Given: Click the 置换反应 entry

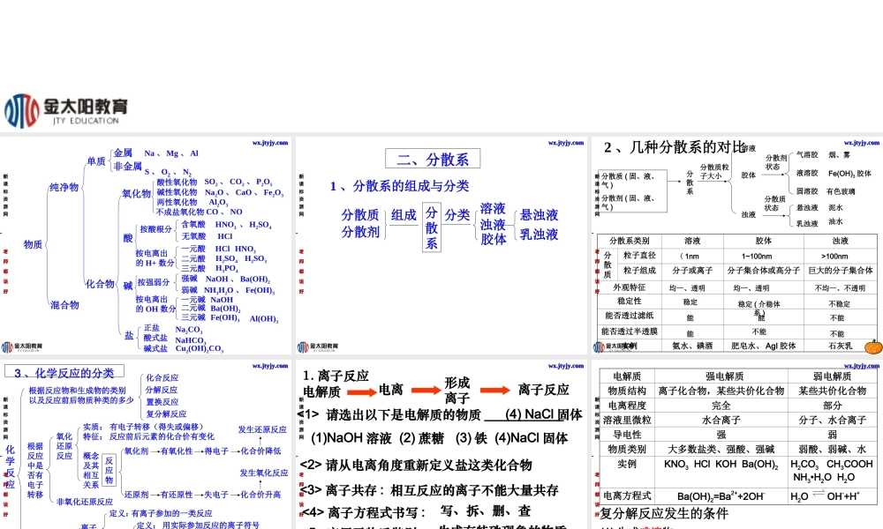Looking at the screenshot, I should (162, 402).
